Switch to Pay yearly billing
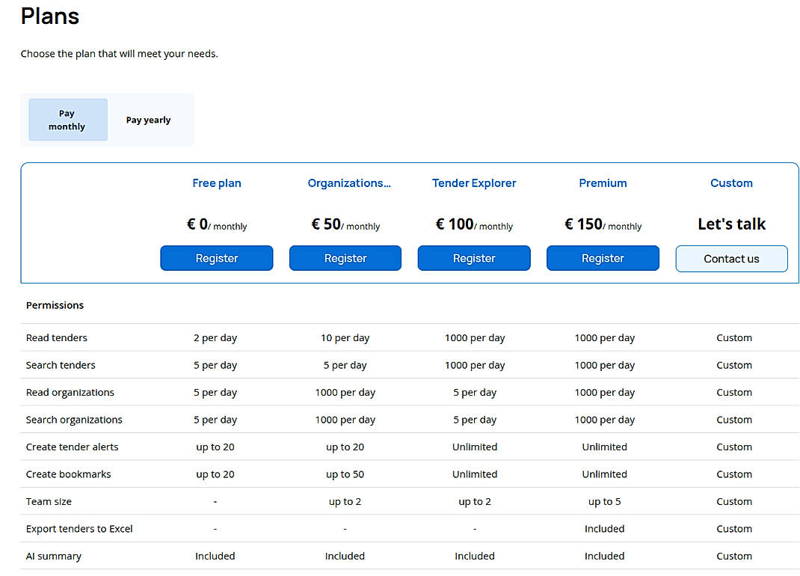 click(x=148, y=120)
